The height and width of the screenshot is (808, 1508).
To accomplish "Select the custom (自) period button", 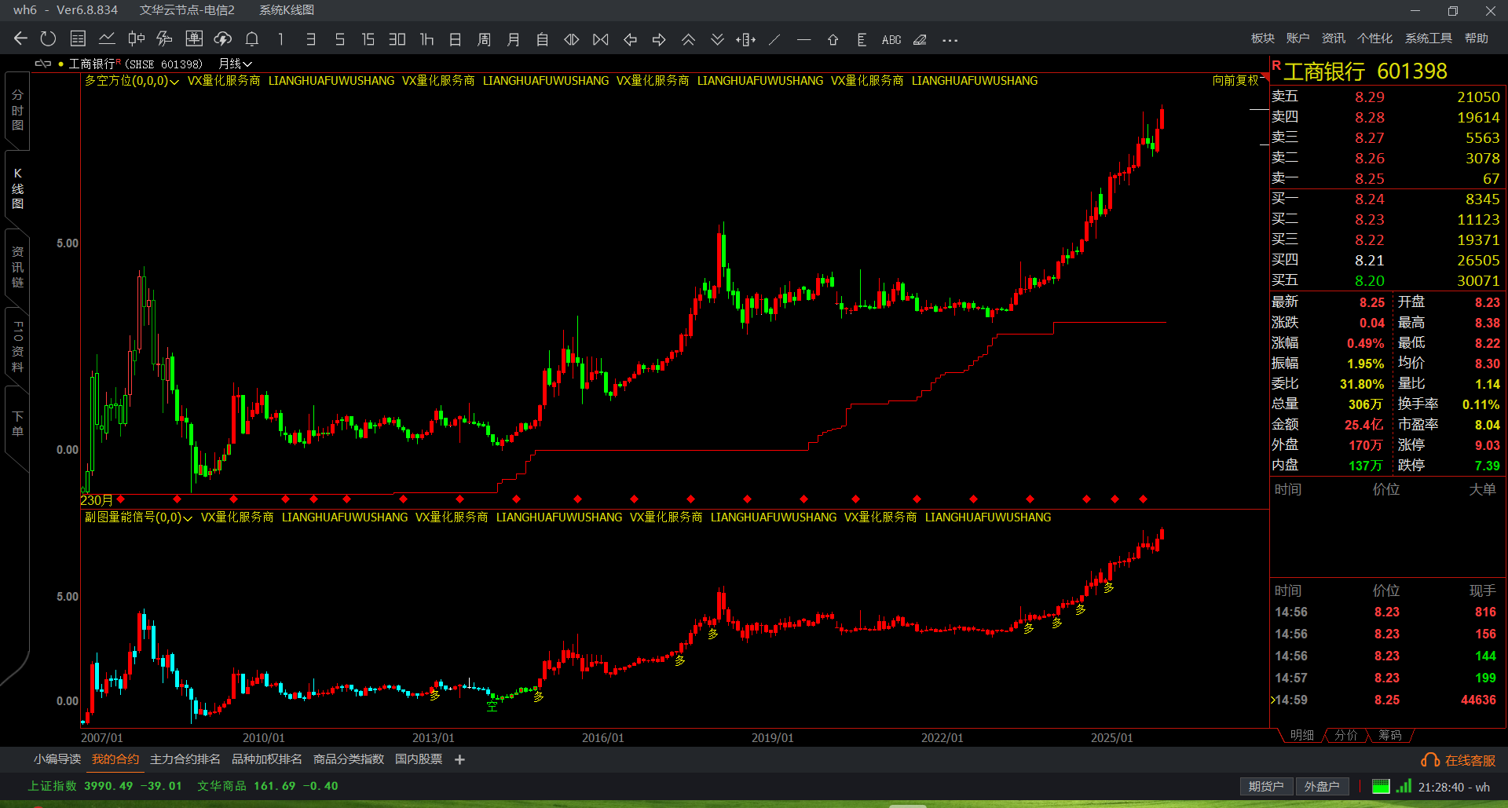I will point(543,39).
